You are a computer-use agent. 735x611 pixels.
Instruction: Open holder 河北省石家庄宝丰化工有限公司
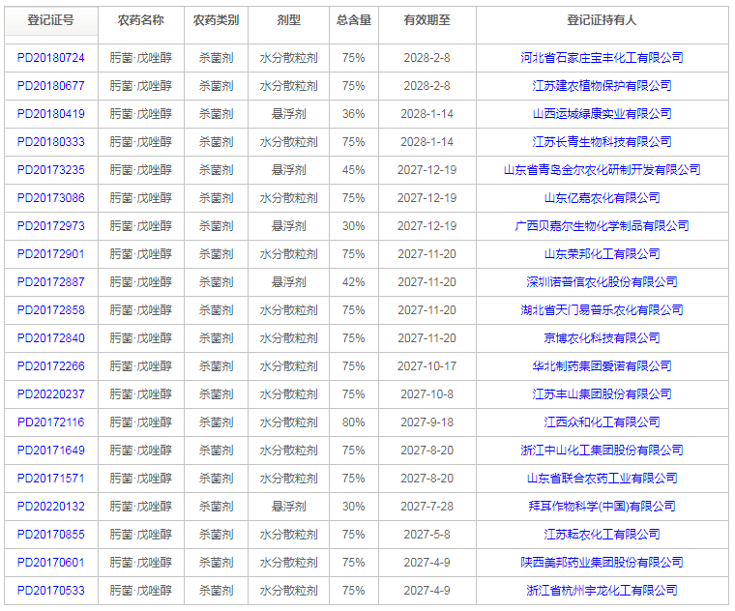(x=602, y=58)
